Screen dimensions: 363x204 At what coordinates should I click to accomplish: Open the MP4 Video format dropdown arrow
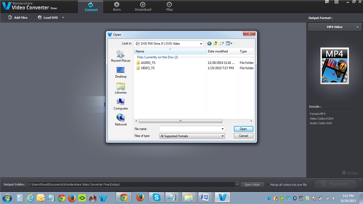click(358, 27)
